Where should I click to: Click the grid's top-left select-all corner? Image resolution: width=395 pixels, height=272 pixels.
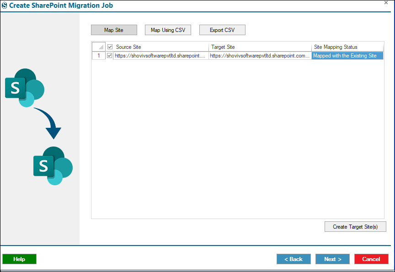99,47
